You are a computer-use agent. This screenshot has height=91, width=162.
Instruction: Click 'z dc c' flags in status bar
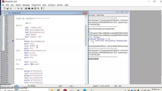tap(71, 86)
